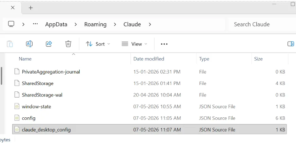Sort by Name column header
296x143 pixels.
coord(25,59)
